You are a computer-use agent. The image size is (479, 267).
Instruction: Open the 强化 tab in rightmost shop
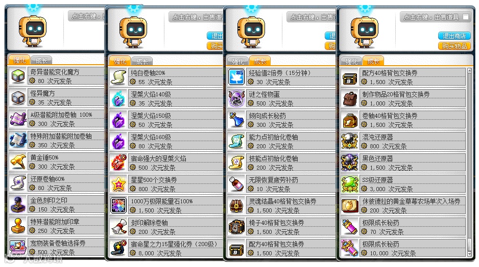point(351,61)
